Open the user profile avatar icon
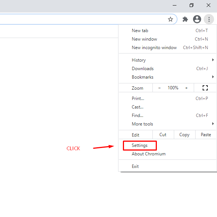The width and height of the screenshot is (217, 217). pos(197,19)
